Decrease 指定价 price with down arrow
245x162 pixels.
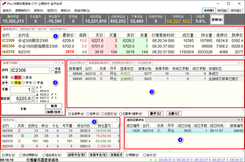pos(33,100)
